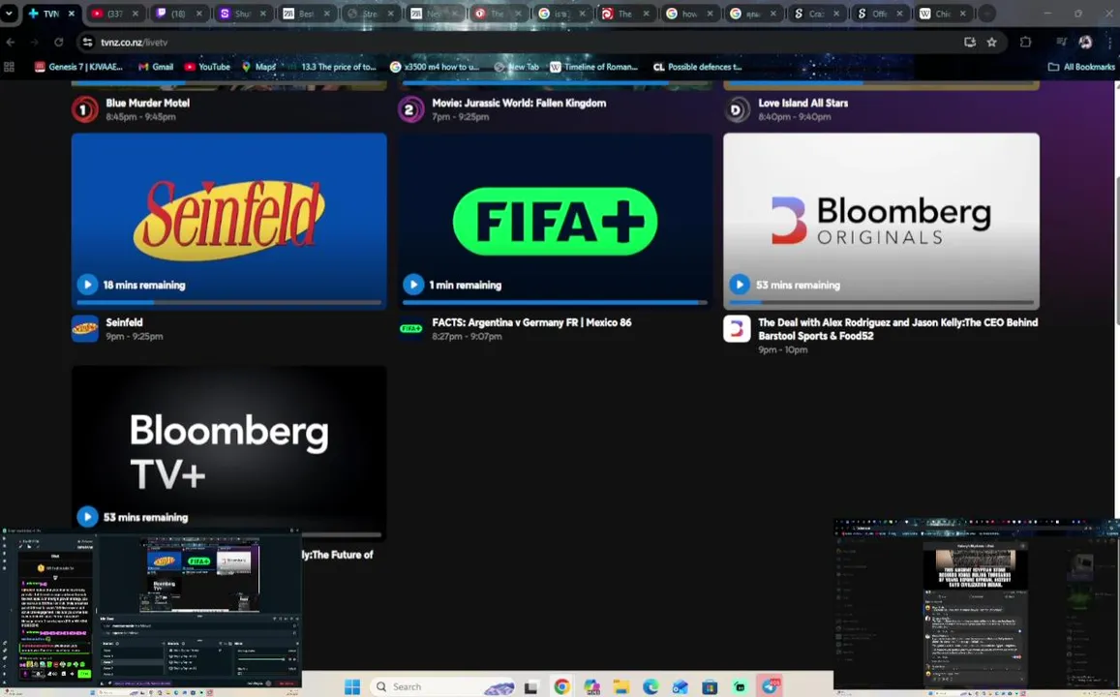The image size is (1120, 697).
Task: Bookmark this page with the star icon
Action: coord(991,43)
